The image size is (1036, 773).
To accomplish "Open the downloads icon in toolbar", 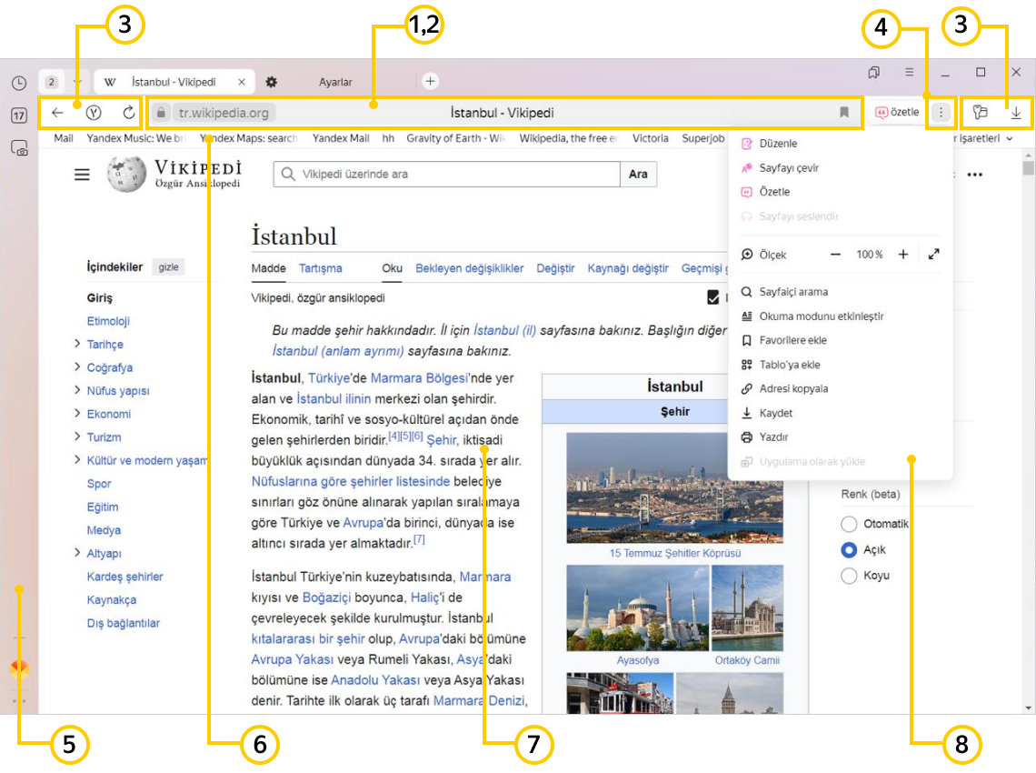I will click(x=1016, y=113).
